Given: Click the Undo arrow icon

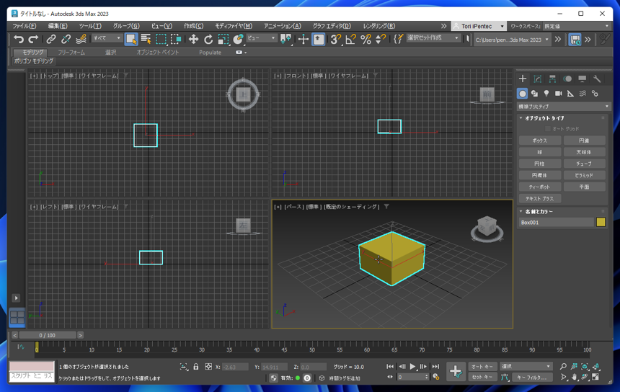Looking at the screenshot, I should 19,39.
